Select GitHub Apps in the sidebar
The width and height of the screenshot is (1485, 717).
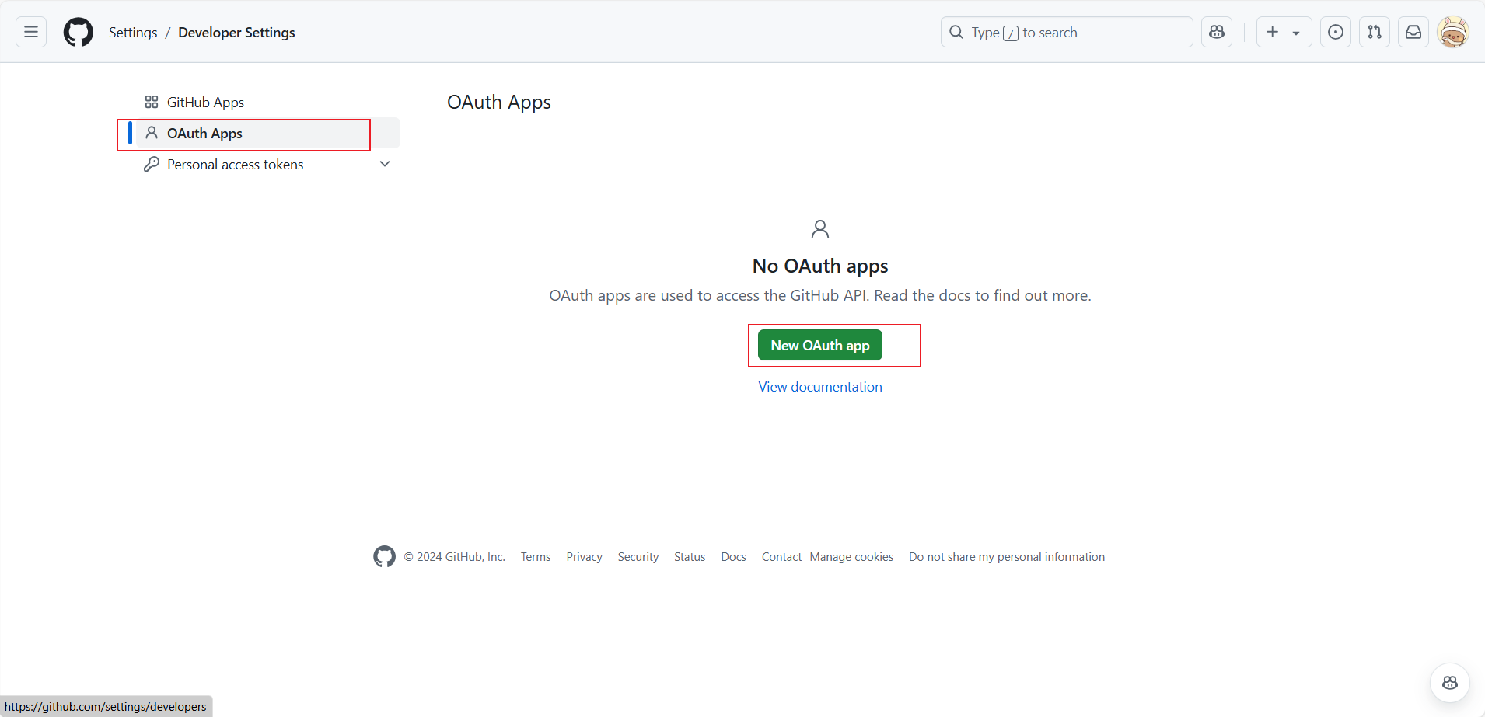tap(268, 102)
